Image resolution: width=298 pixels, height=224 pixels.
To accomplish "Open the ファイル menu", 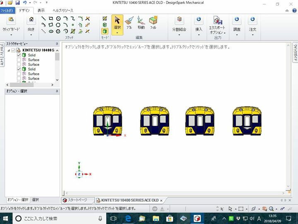I will pos(7,10).
